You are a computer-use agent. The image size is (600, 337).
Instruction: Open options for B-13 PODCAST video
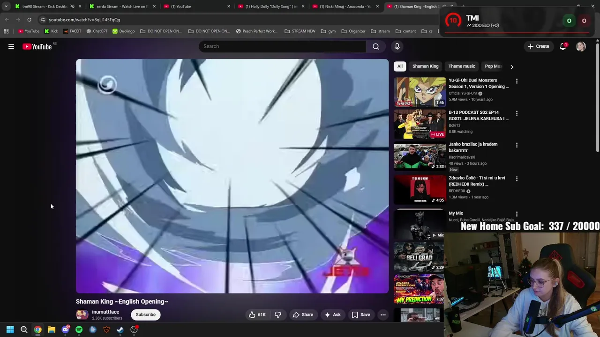point(517,113)
